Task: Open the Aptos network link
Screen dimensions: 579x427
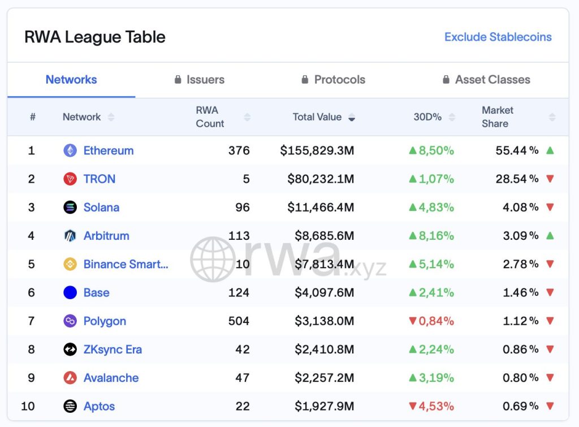Action: [99, 406]
